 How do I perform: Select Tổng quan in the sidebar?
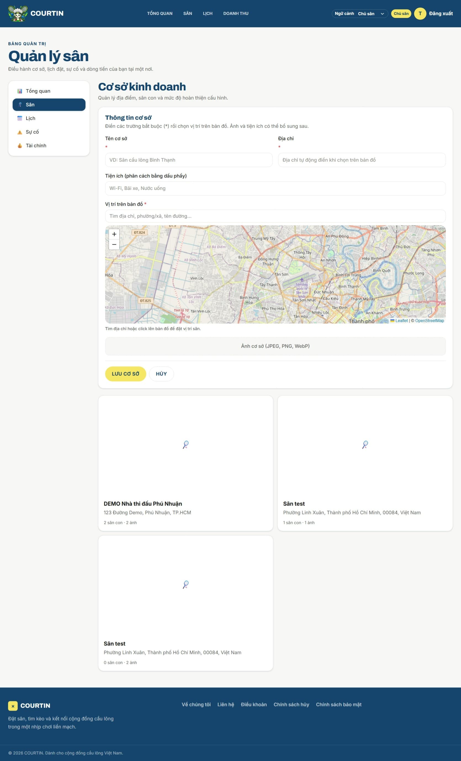(x=49, y=91)
